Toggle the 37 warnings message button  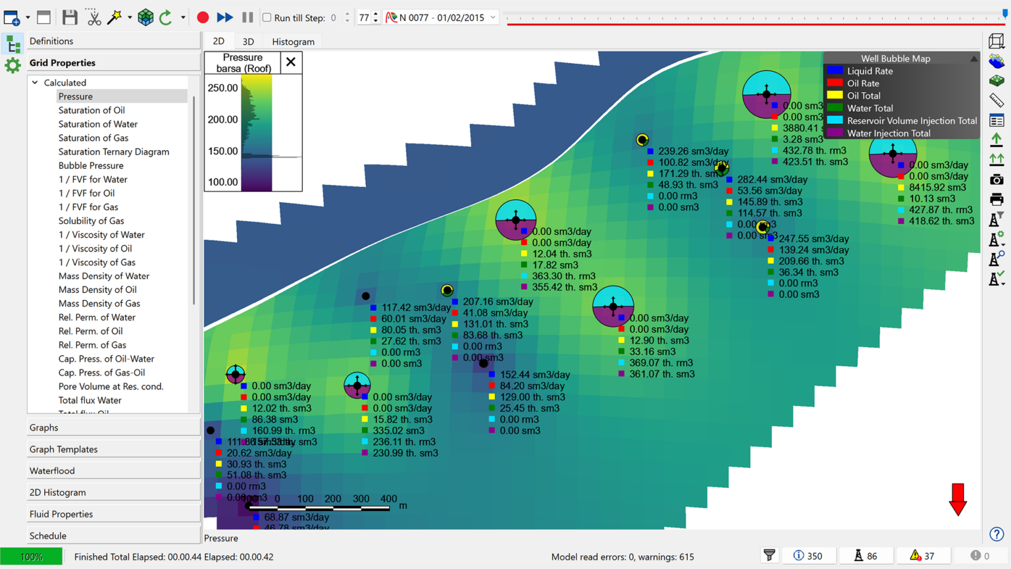point(922,556)
